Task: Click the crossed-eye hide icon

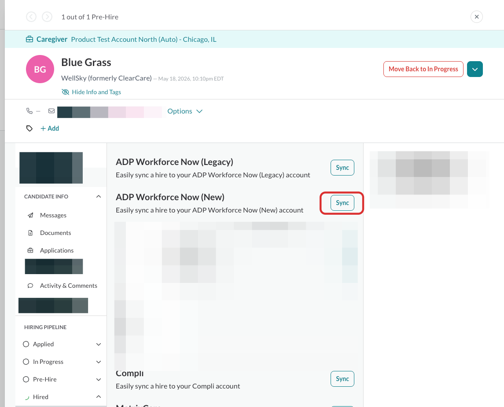Action: (65, 92)
